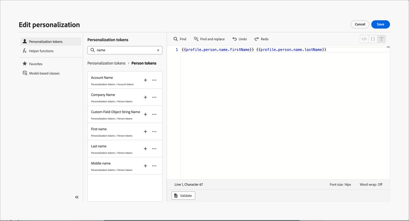Open Find and replace tool
409x221 pixels.
coord(209,39)
